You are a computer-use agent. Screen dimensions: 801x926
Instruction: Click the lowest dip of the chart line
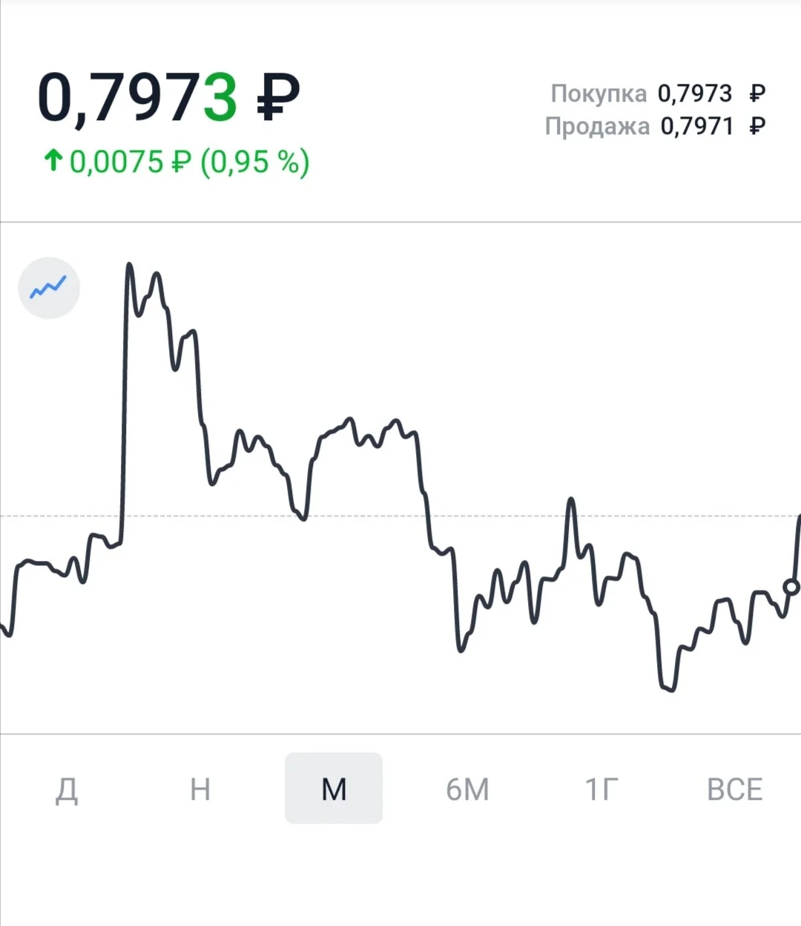[669, 689]
